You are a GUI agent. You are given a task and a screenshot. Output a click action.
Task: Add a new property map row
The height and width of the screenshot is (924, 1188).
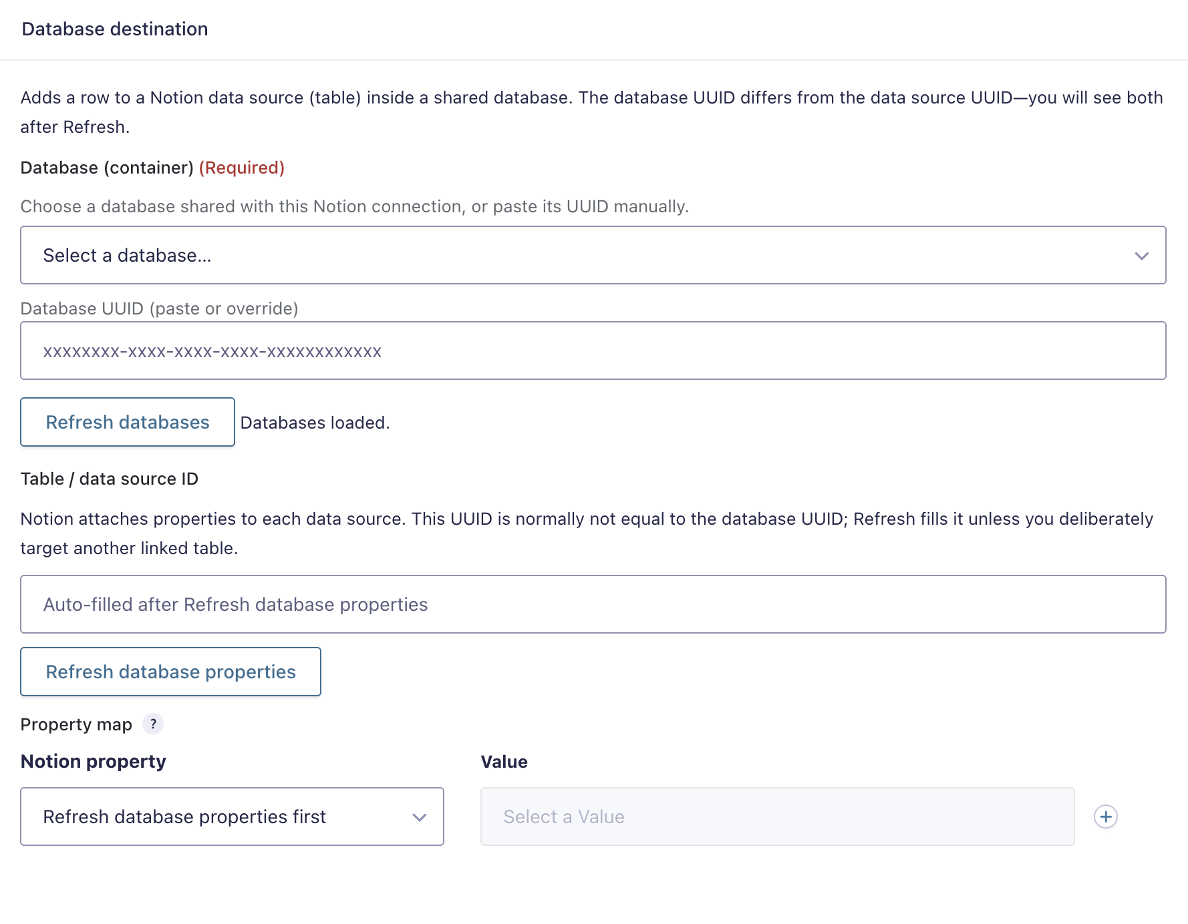(1106, 817)
